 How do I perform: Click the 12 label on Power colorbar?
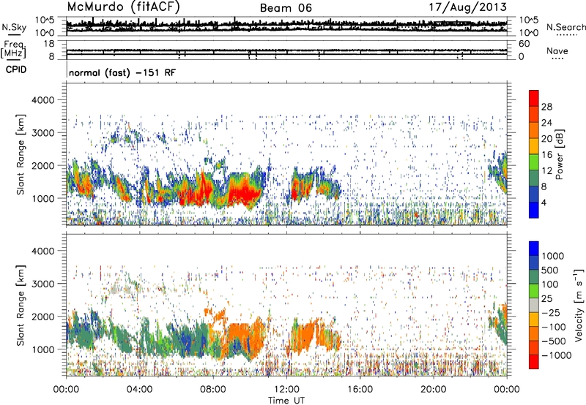pyautogui.click(x=546, y=171)
